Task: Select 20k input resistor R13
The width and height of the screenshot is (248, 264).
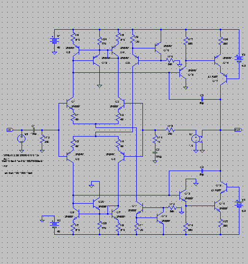Action: pos(42,139)
